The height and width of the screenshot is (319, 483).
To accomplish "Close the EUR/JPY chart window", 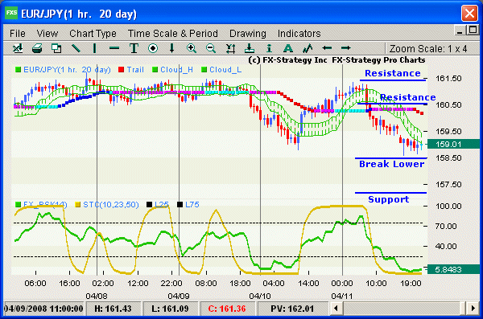I will pos(469,13).
